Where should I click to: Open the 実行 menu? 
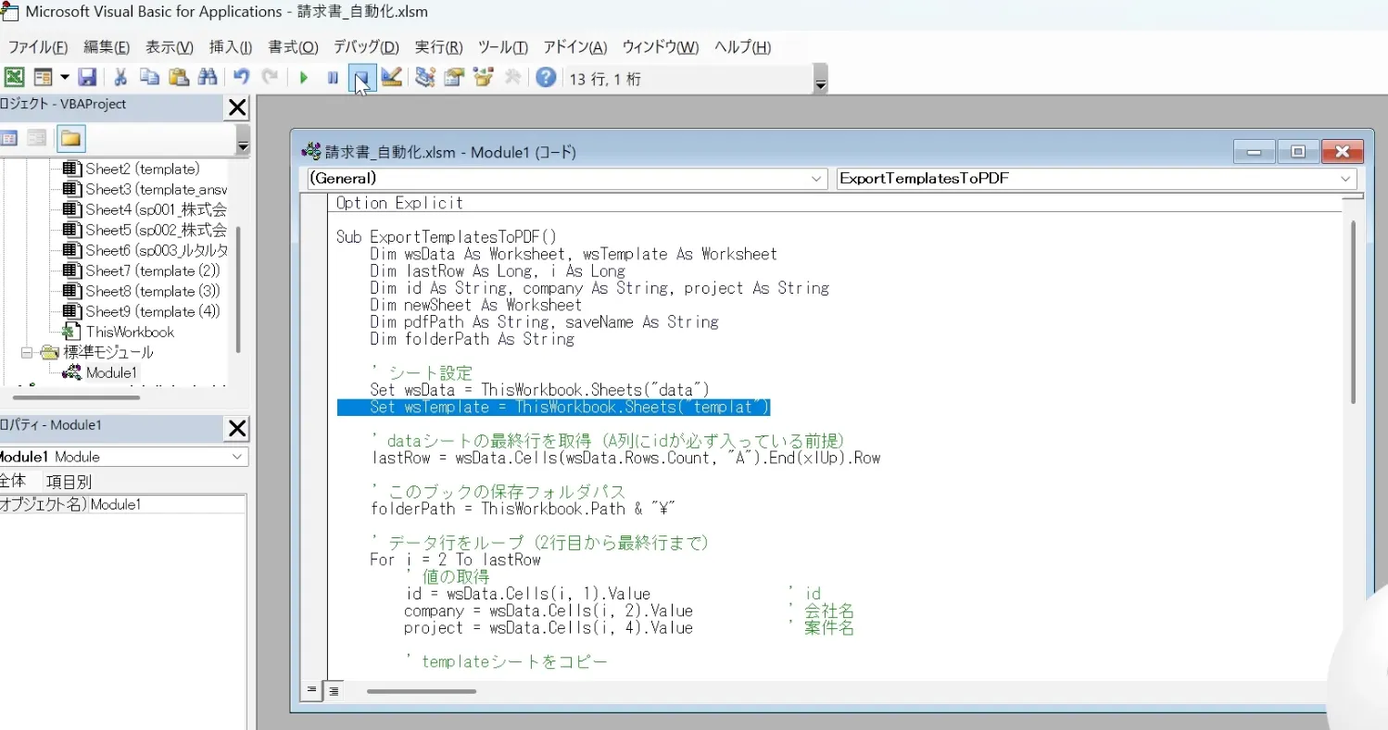pyautogui.click(x=438, y=47)
